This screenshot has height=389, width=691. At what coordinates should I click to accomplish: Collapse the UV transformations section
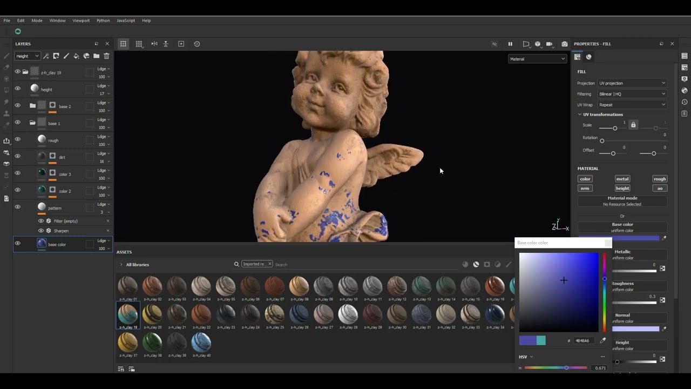point(580,115)
